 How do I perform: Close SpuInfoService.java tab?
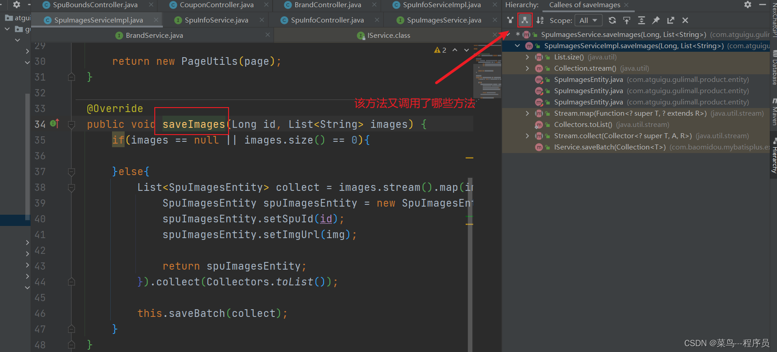coord(262,20)
